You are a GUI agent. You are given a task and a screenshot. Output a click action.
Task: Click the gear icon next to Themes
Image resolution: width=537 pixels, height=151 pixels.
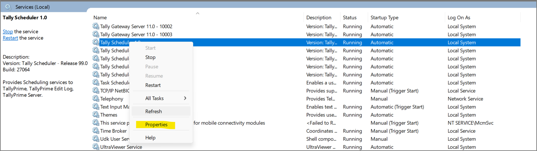(96, 115)
